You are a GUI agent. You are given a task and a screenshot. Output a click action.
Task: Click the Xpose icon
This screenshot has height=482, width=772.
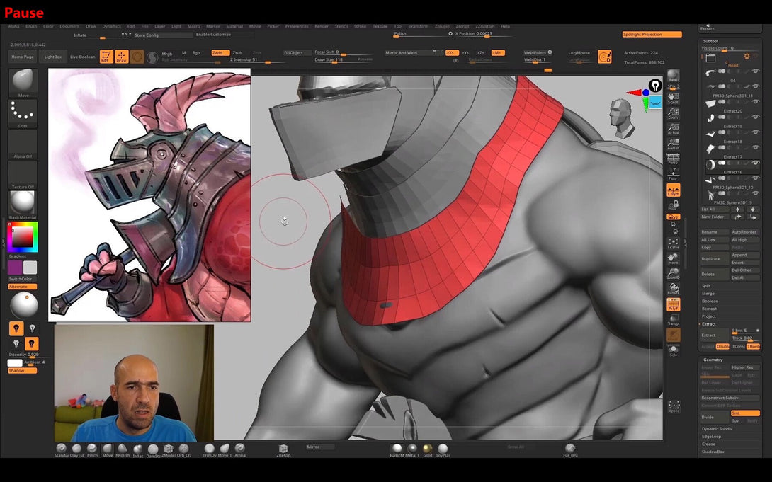(x=674, y=406)
